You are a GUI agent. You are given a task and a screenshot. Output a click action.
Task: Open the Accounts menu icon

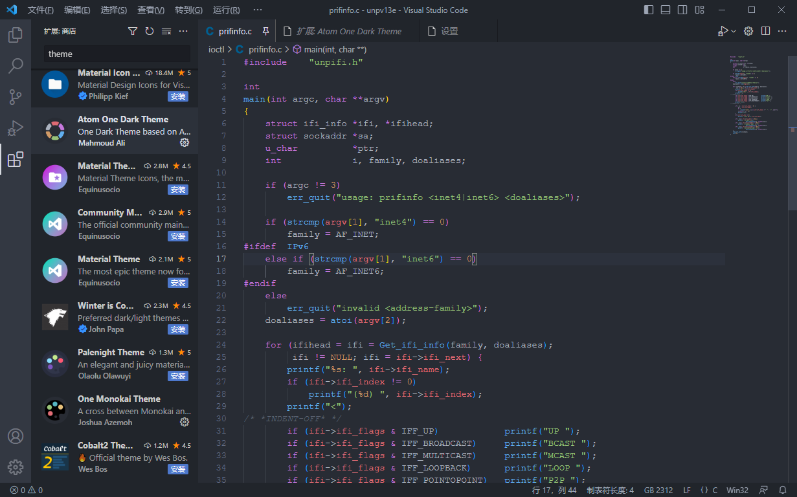(16, 436)
